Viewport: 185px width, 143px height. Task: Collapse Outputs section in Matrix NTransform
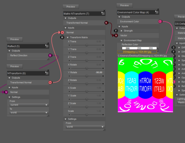pyautogui.click(x=66, y=18)
